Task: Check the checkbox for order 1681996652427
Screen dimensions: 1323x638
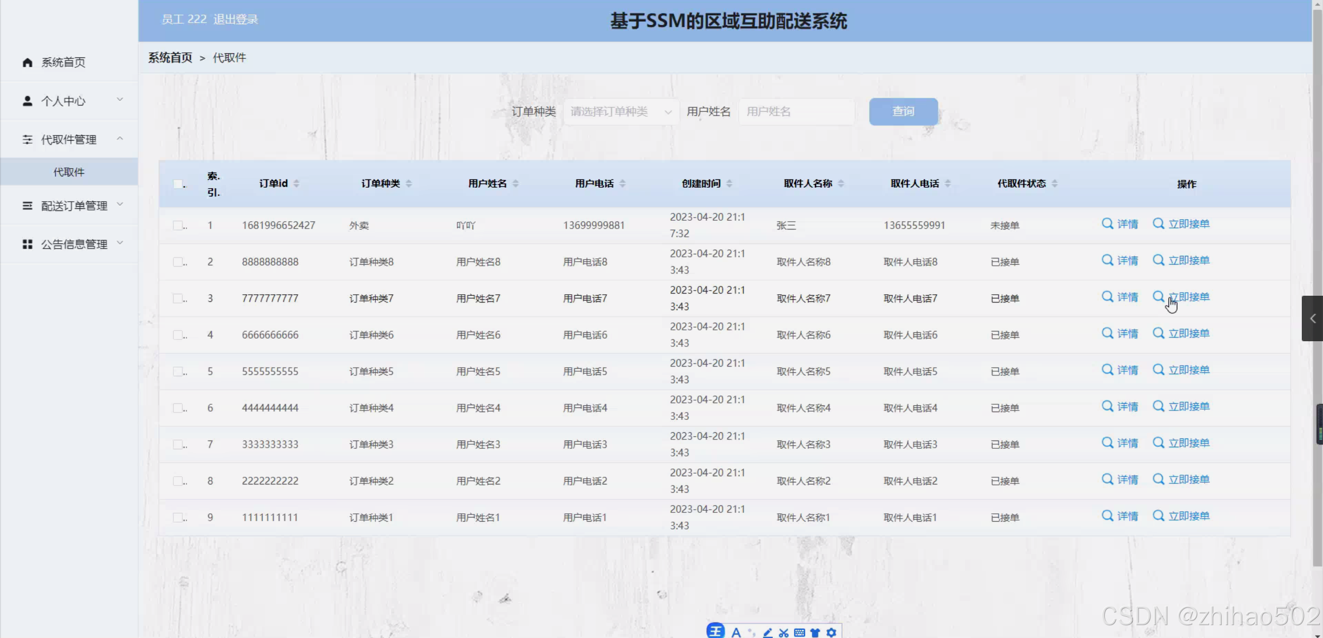Action: click(178, 225)
